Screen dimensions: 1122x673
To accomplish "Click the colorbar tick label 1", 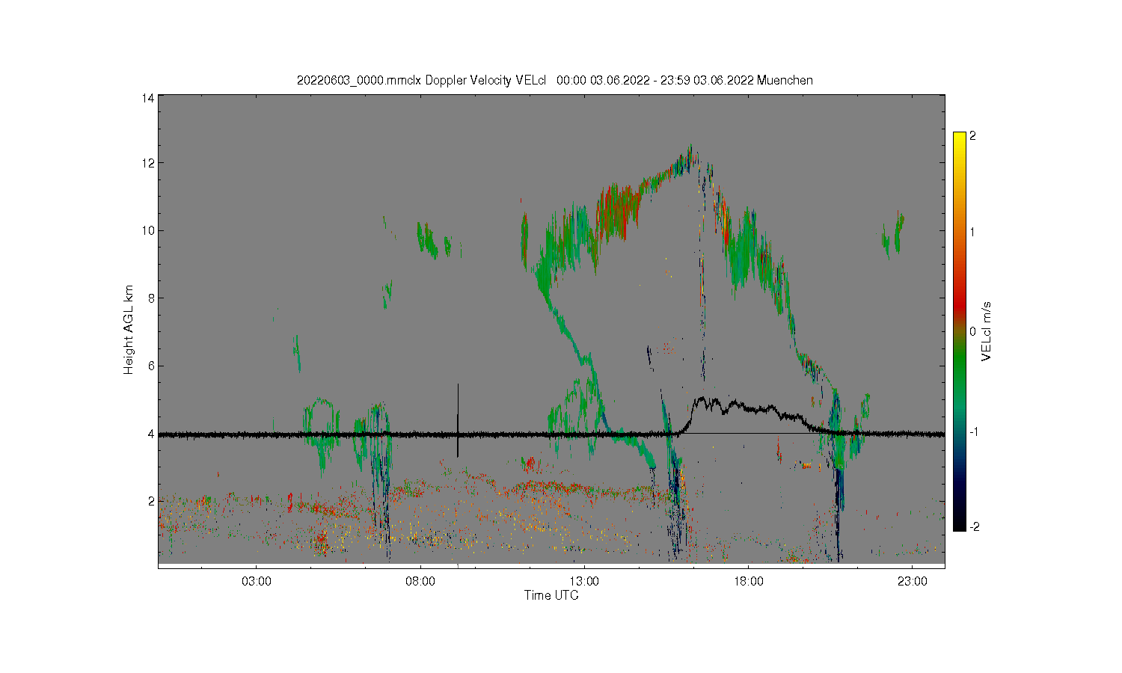I will 972,232.
